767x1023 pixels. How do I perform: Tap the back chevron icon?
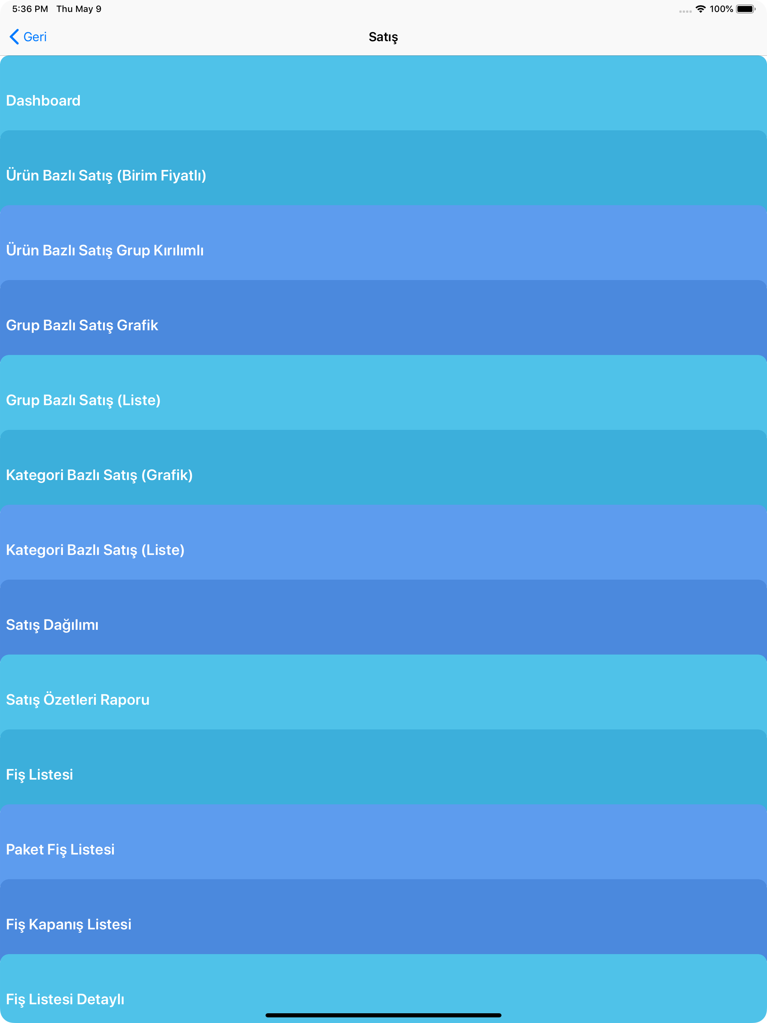point(14,37)
